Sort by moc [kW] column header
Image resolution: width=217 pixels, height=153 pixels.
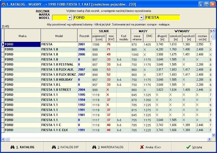pyautogui.click(x=111, y=38)
